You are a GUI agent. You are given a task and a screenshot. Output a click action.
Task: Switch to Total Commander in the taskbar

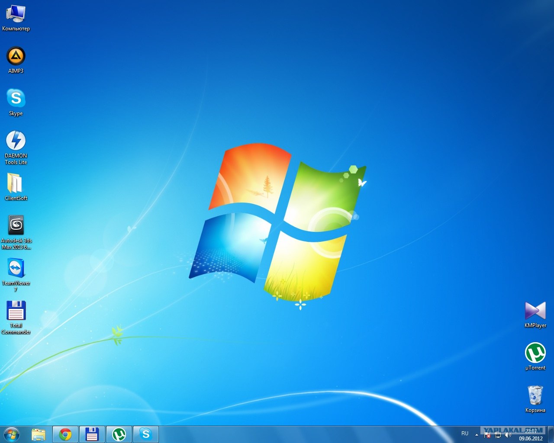pos(92,434)
